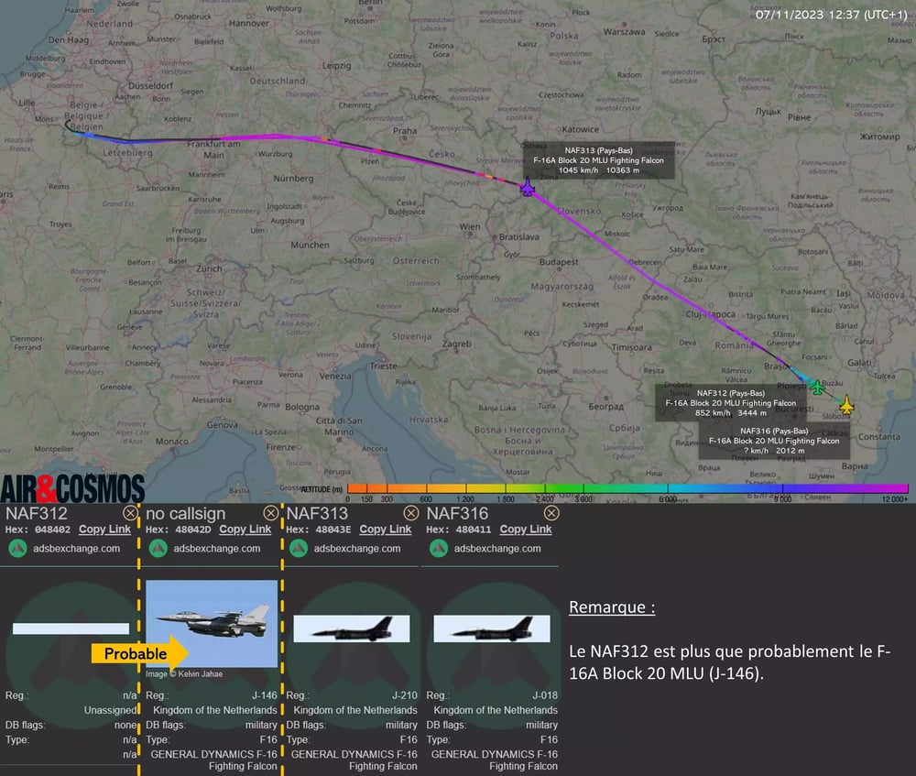Image resolution: width=916 pixels, height=776 pixels.
Task: Click adsbexchange.com logo icon under no callsign
Action: point(158,549)
